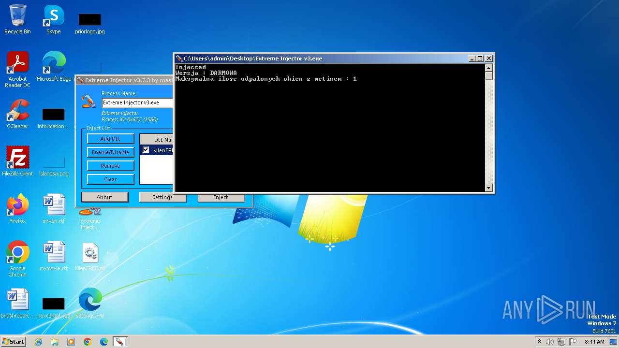The image size is (619, 348).
Task: Open mrvan.rtf document
Action: [54, 209]
